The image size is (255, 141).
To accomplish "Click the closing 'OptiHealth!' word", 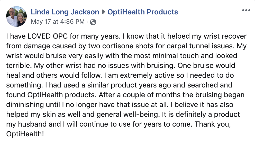I will coord(25,134).
